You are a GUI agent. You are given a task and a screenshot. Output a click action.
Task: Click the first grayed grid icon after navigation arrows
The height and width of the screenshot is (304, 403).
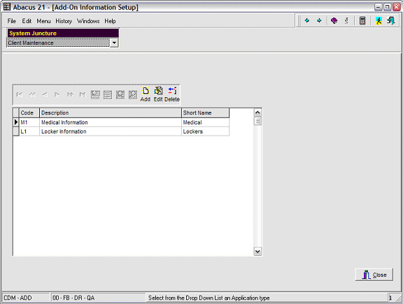click(95, 95)
